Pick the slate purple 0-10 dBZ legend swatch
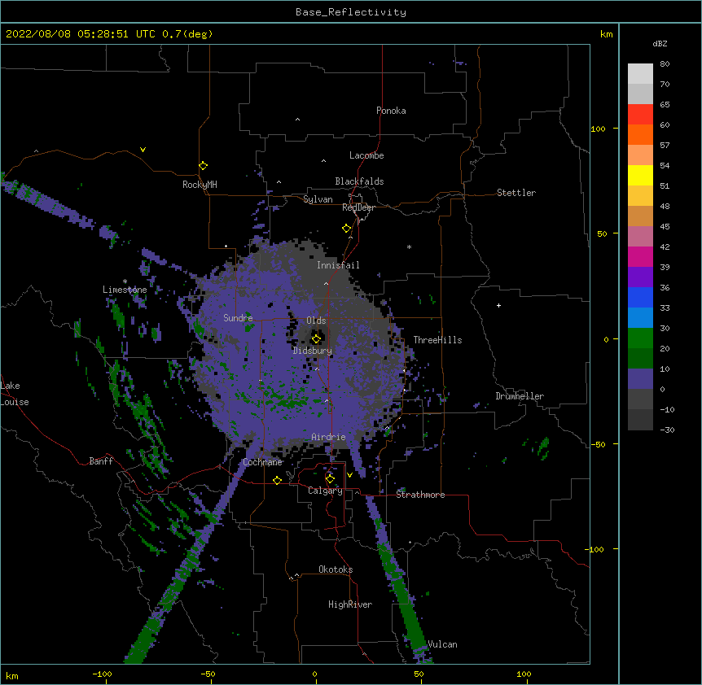Viewport: 702px width, 685px height. [x=640, y=379]
